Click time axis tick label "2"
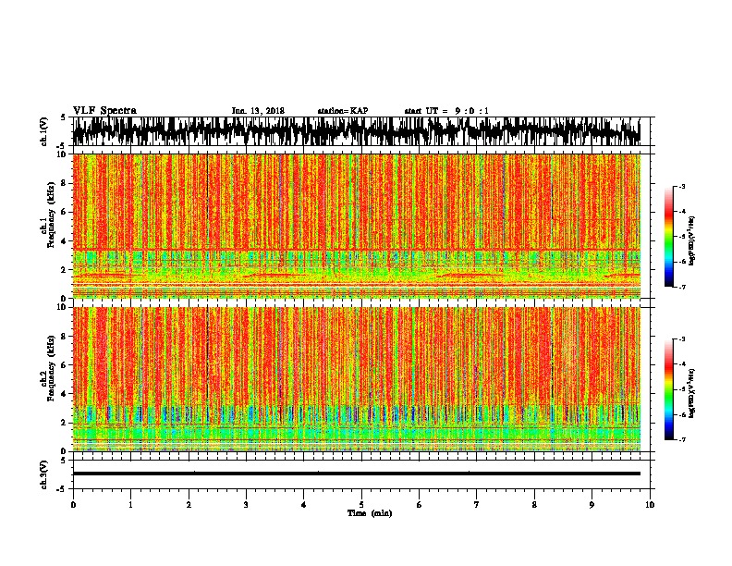 tap(189, 505)
